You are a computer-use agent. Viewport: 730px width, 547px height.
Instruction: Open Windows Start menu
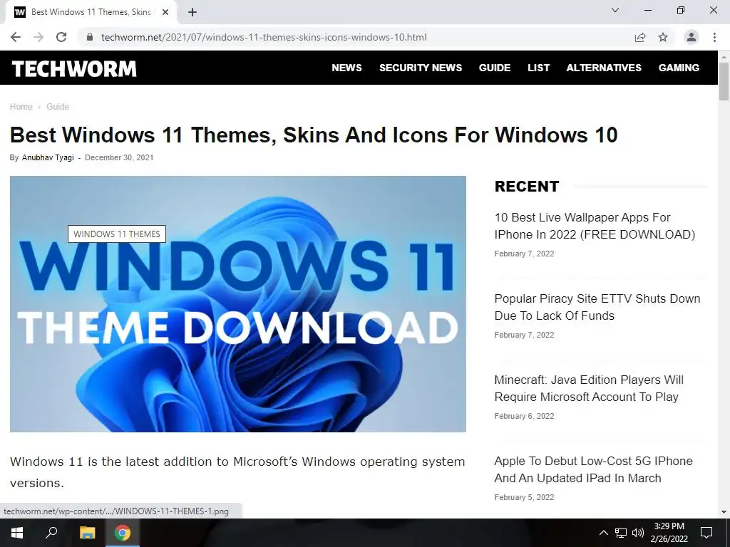(x=17, y=533)
